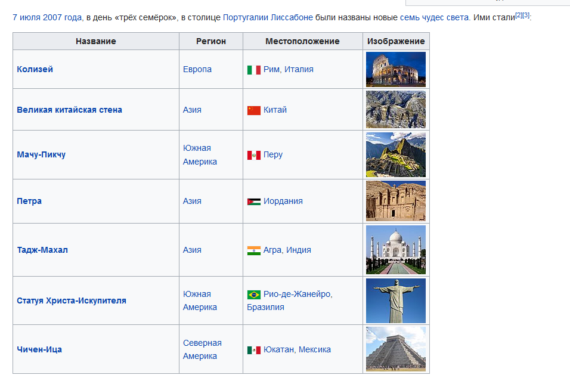The image size is (570, 378).
Task: Open the Chichen Itza pyramid image
Action: click(x=395, y=349)
